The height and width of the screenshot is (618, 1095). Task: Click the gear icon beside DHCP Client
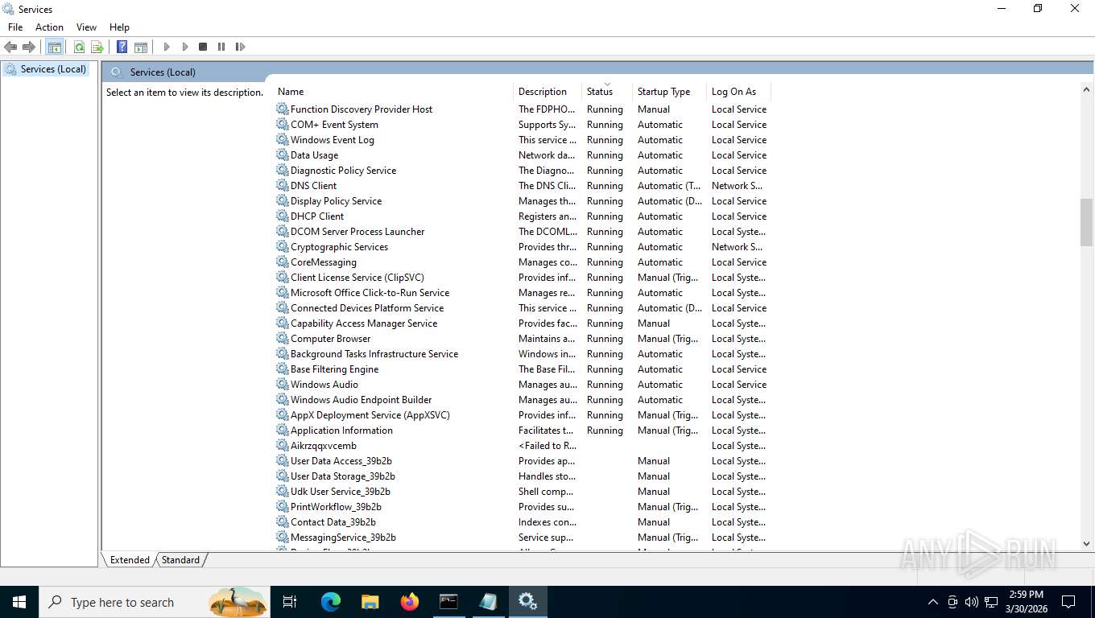click(283, 216)
